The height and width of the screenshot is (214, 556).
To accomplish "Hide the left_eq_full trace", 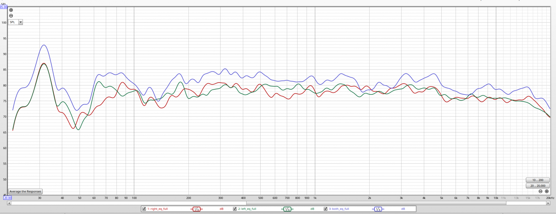I will coord(235,209).
